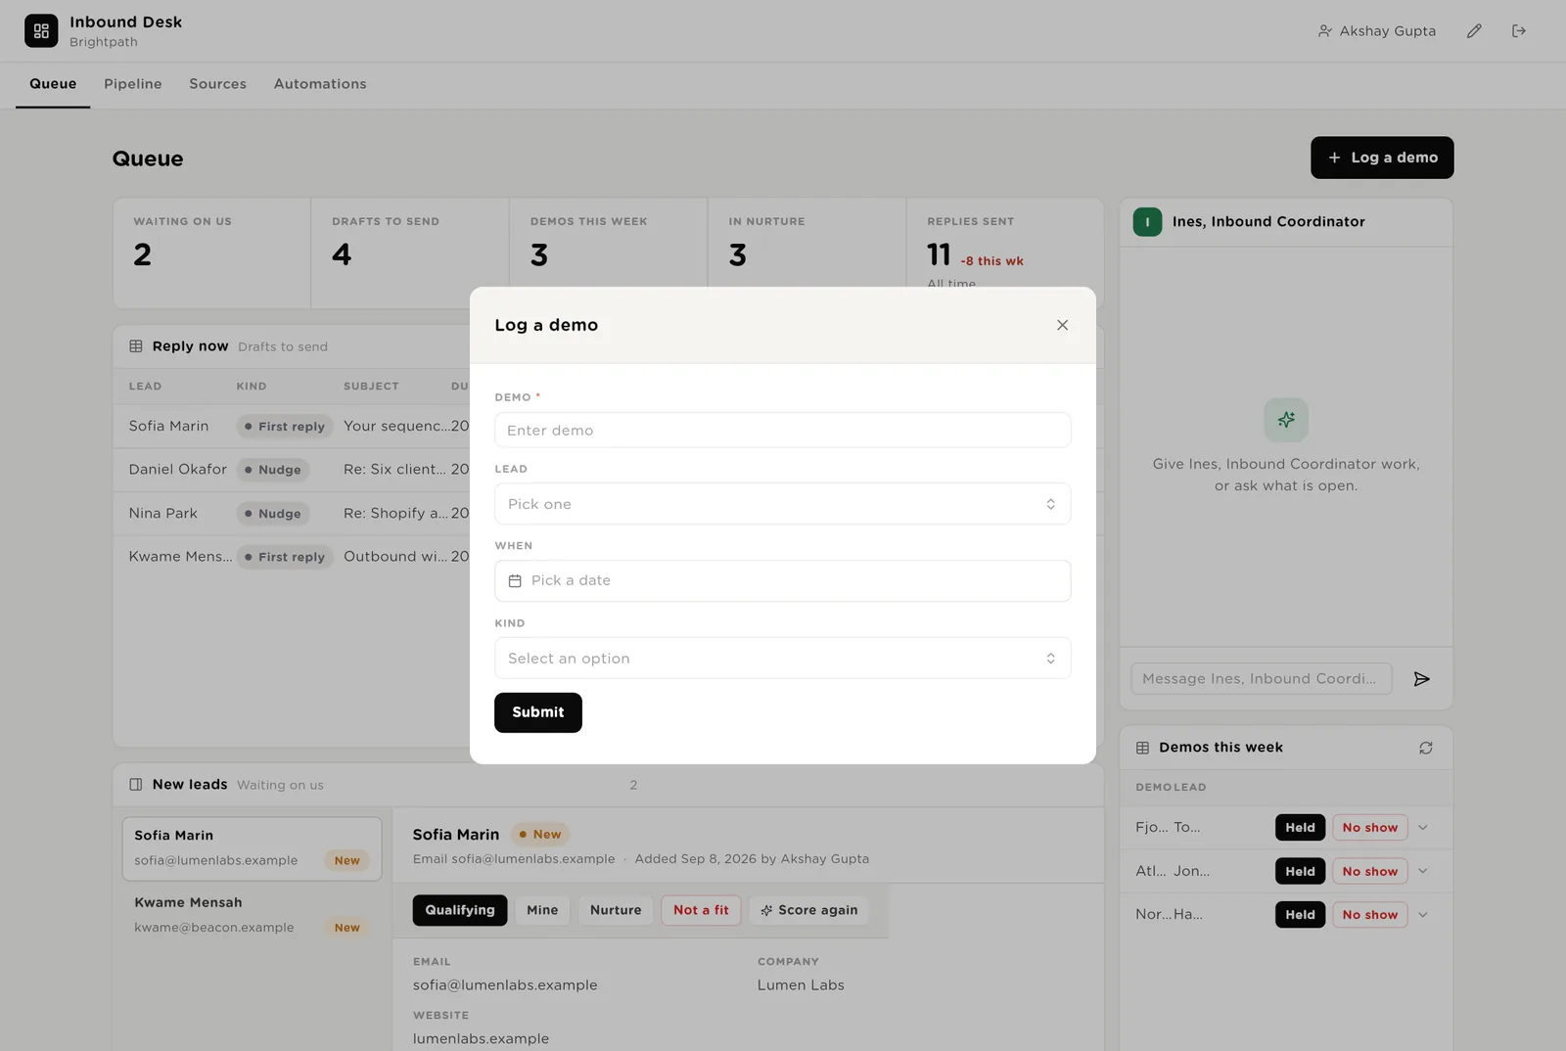Image resolution: width=1566 pixels, height=1051 pixels.
Task: Select the Nurture status for Sofia Marin
Action: point(616,910)
